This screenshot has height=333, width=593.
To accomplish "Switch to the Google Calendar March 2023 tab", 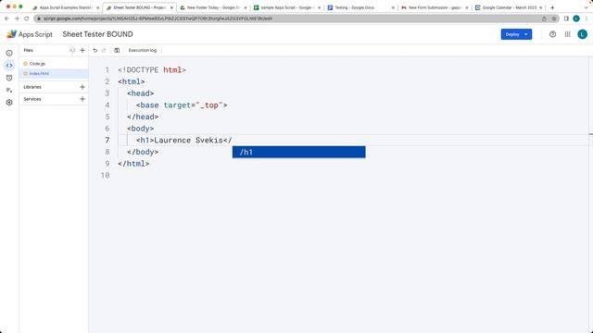I will tap(509, 7).
